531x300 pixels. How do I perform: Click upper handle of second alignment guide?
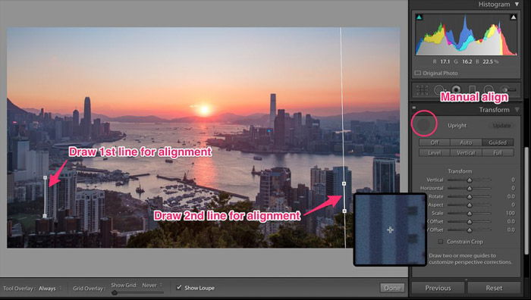coord(344,183)
